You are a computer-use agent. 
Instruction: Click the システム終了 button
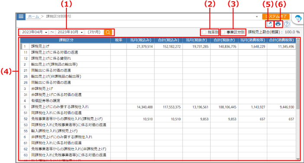[x=276, y=16]
